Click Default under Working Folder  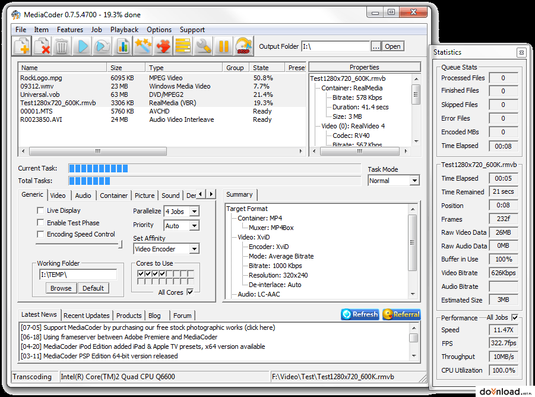[x=93, y=288]
